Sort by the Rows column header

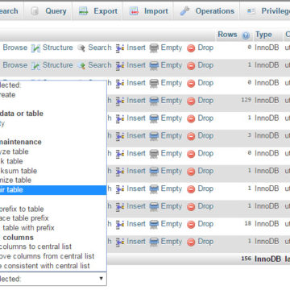[227, 35]
